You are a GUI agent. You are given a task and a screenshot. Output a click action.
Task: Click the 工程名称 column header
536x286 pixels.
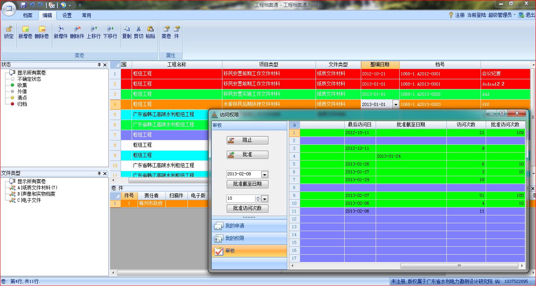[177, 65]
